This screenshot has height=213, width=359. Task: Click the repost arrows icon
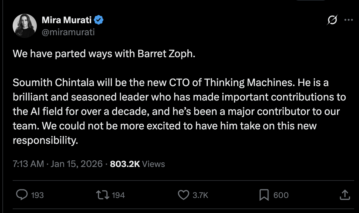(x=102, y=195)
